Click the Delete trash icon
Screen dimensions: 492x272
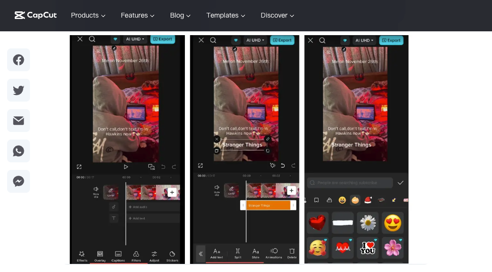tap(292, 253)
